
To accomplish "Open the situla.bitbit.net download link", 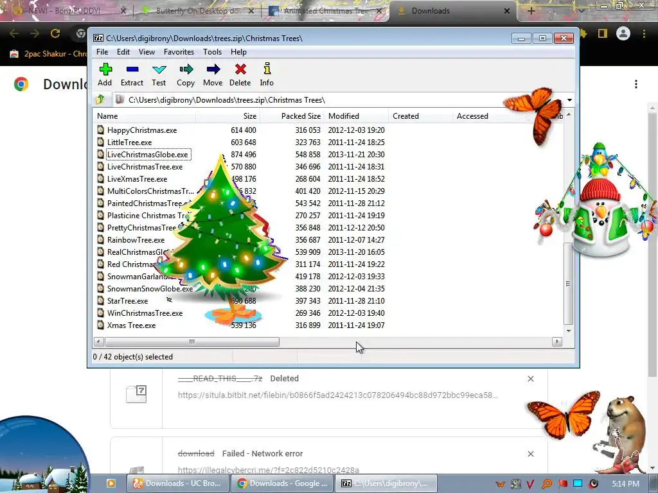I will pos(338,395).
